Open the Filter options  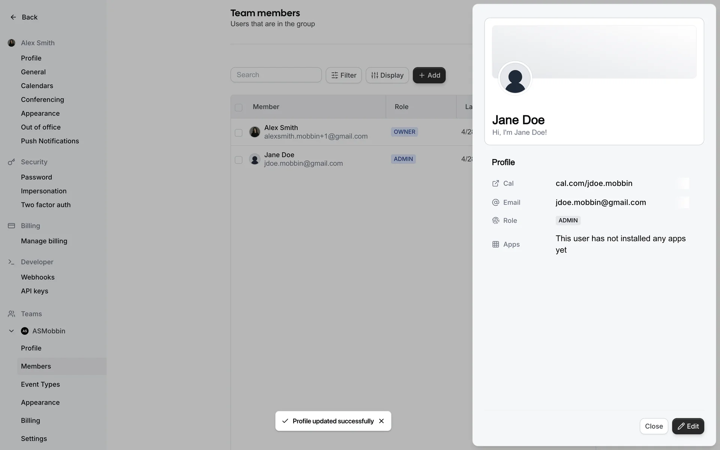point(343,75)
